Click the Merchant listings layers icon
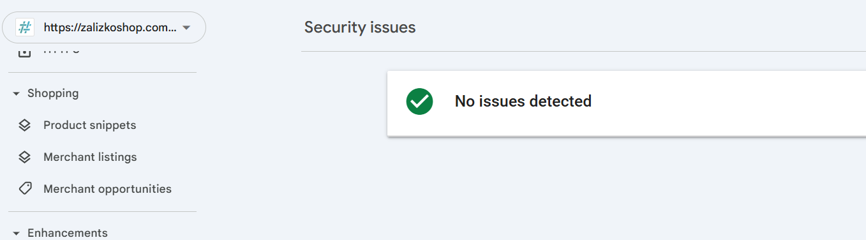 (24, 157)
